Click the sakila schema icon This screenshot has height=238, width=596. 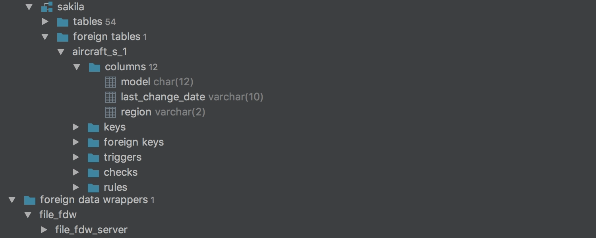[x=47, y=7]
